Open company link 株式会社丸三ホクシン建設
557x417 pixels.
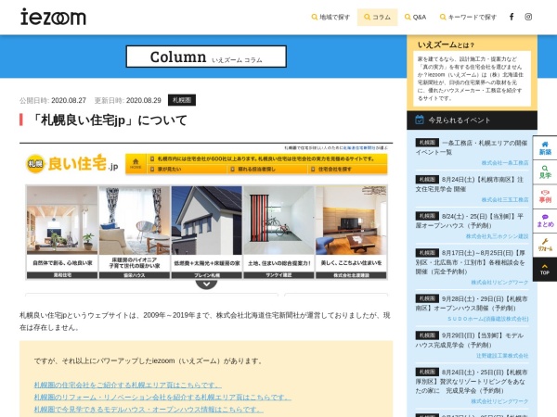tap(497, 236)
